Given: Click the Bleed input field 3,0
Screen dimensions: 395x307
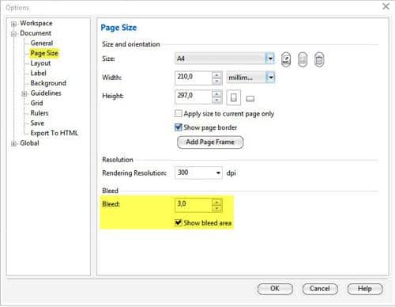Looking at the screenshot, I should 194,205.
